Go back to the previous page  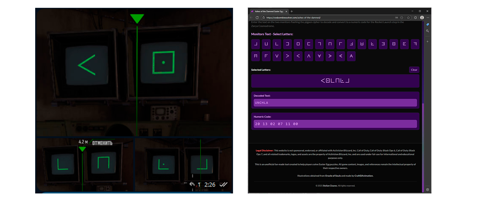click(x=251, y=18)
